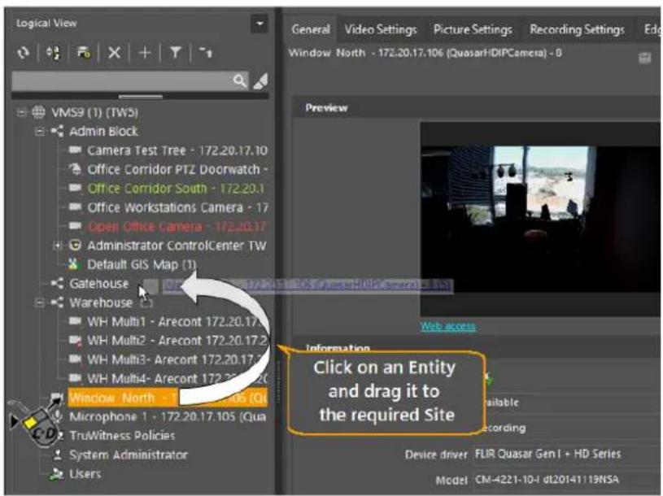The image size is (663, 496).
Task: Open the Logical View dropdown arrow
Action: point(260,24)
